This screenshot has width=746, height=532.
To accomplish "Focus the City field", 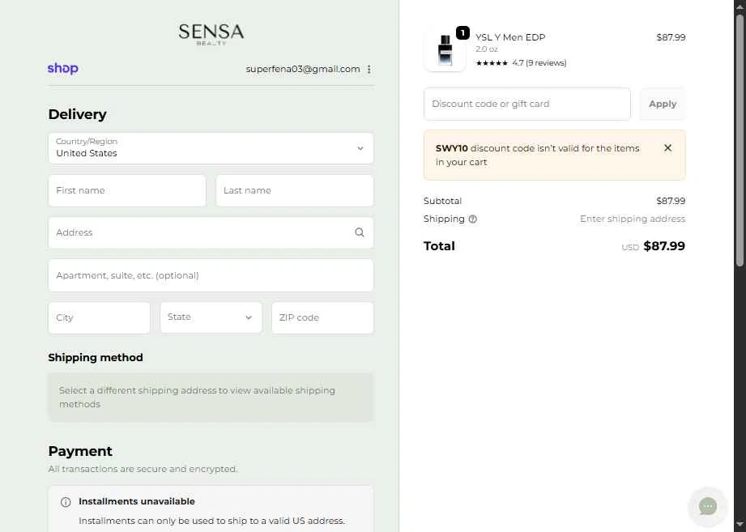I will pyautogui.click(x=99, y=317).
